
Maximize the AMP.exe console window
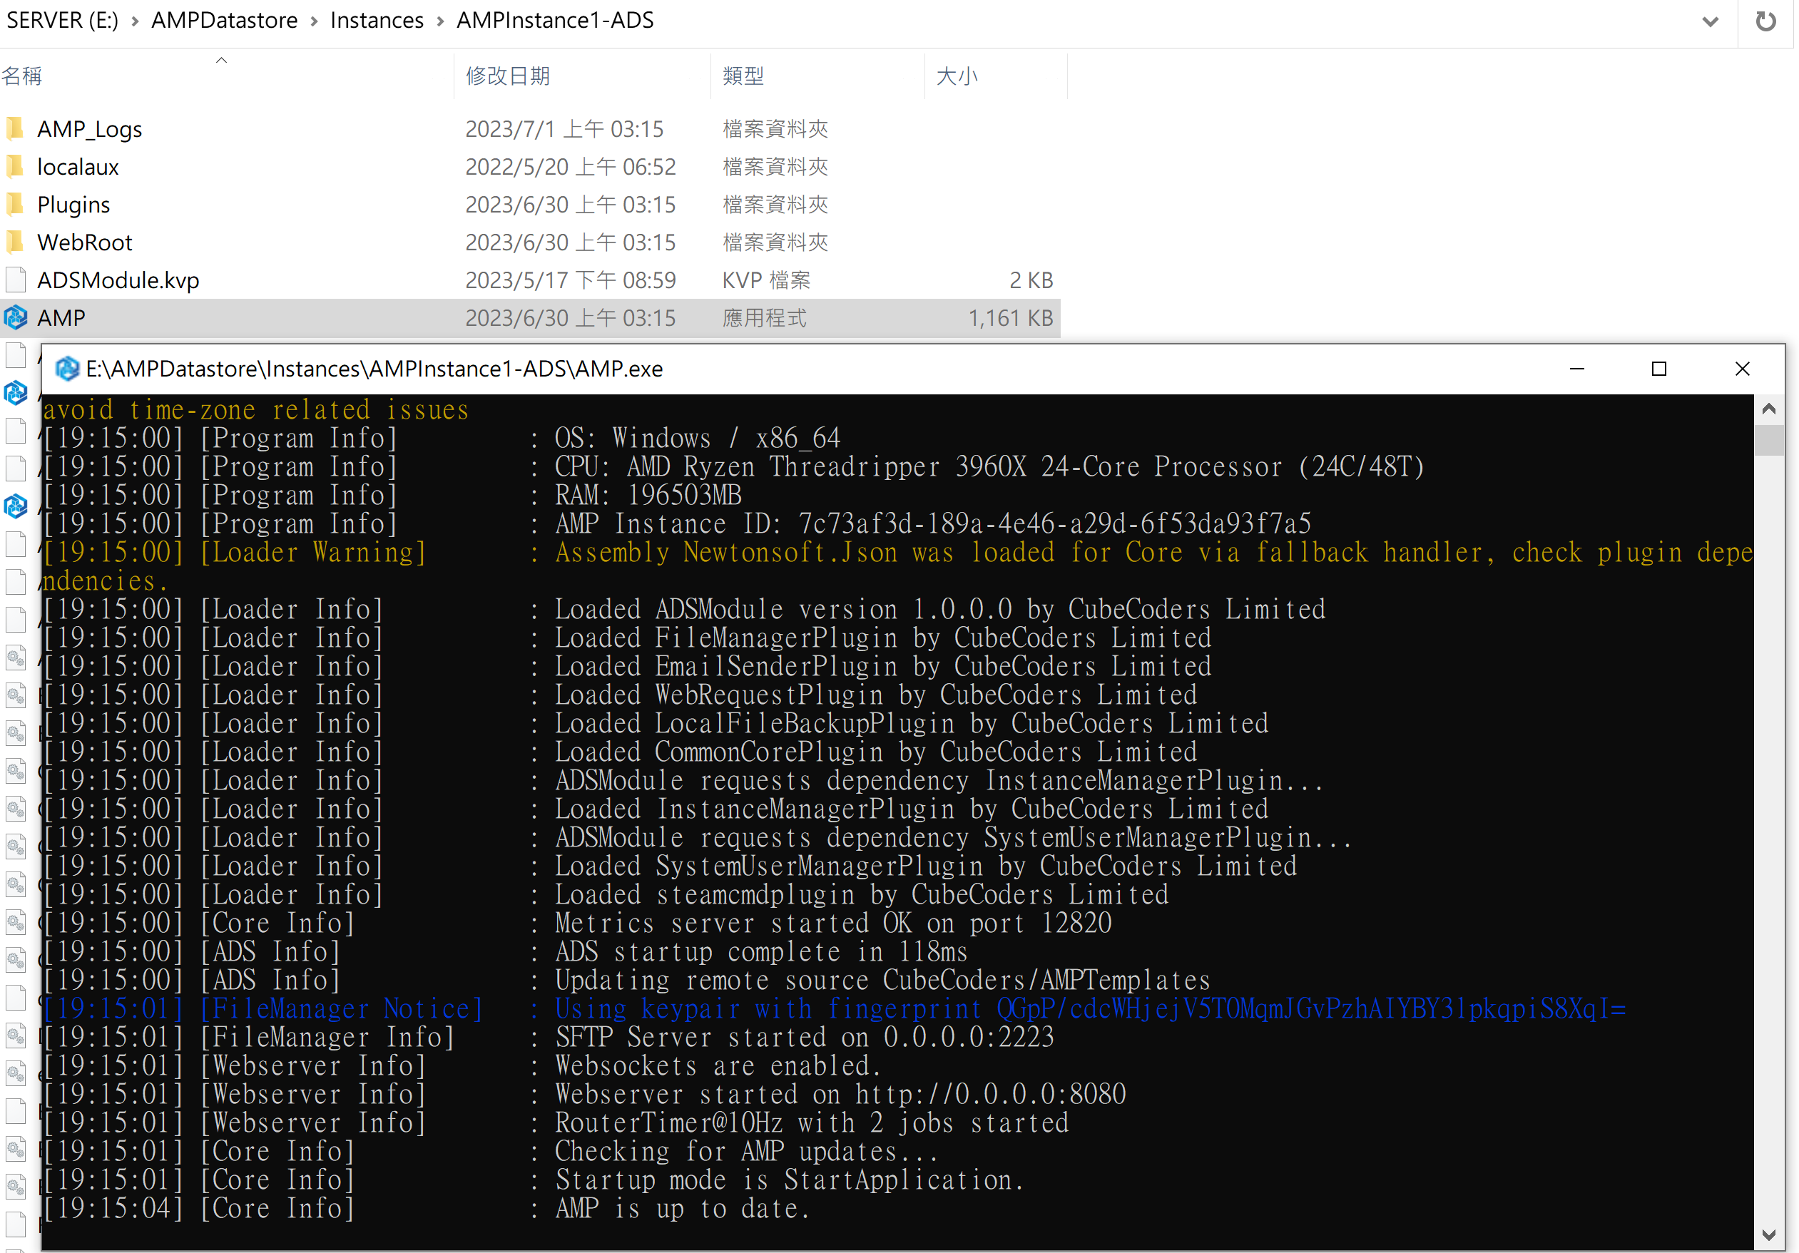pyautogui.click(x=1658, y=368)
